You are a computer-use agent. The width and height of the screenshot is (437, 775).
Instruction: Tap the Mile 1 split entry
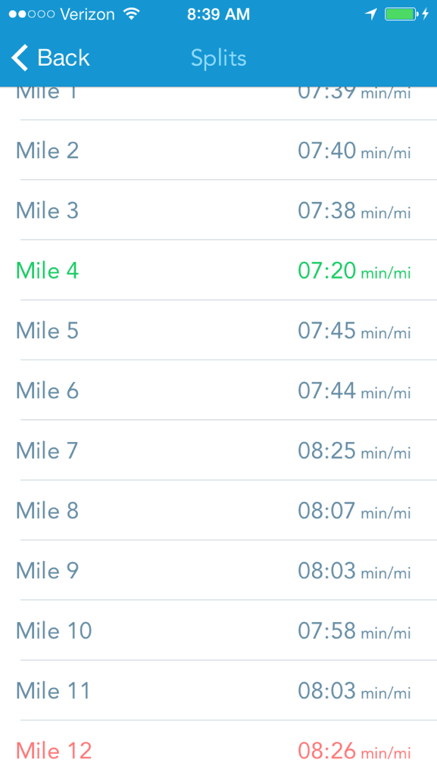tap(218, 92)
